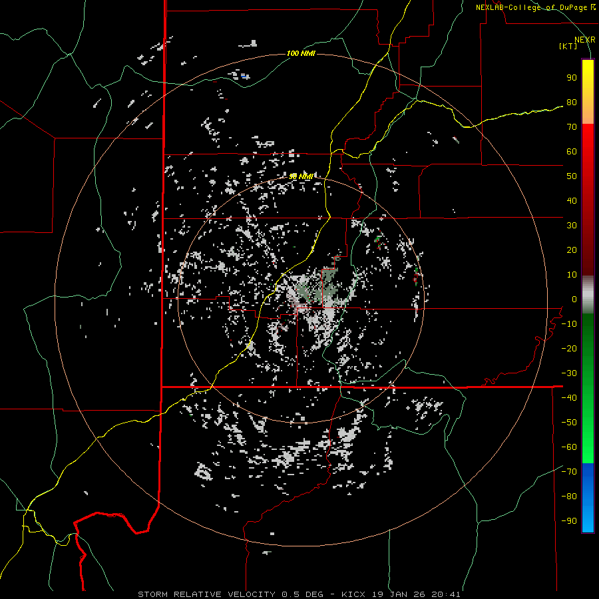Select the 90 value on velocity scale
This screenshot has height=599, width=599.
pyautogui.click(x=572, y=78)
